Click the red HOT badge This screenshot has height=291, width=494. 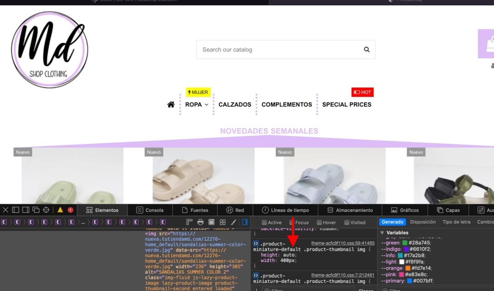(x=362, y=92)
